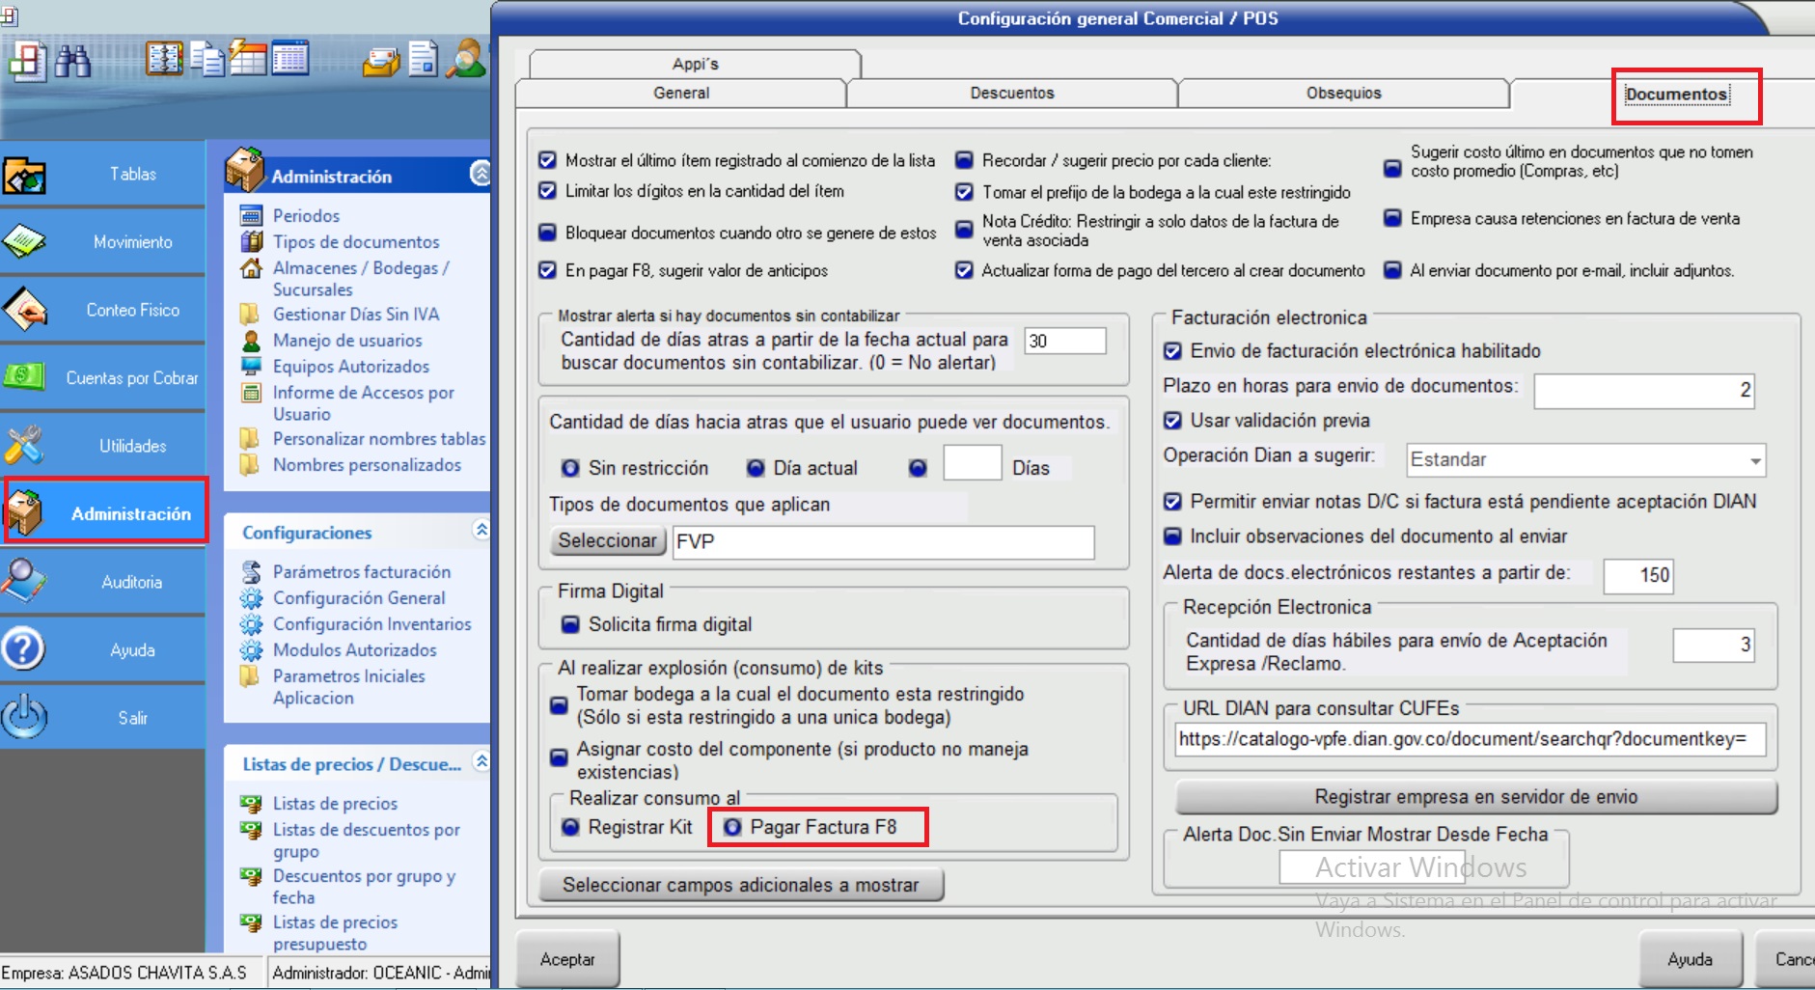The image size is (1815, 990).
Task: Switch to the Descuentos tab
Action: pyautogui.click(x=1011, y=94)
